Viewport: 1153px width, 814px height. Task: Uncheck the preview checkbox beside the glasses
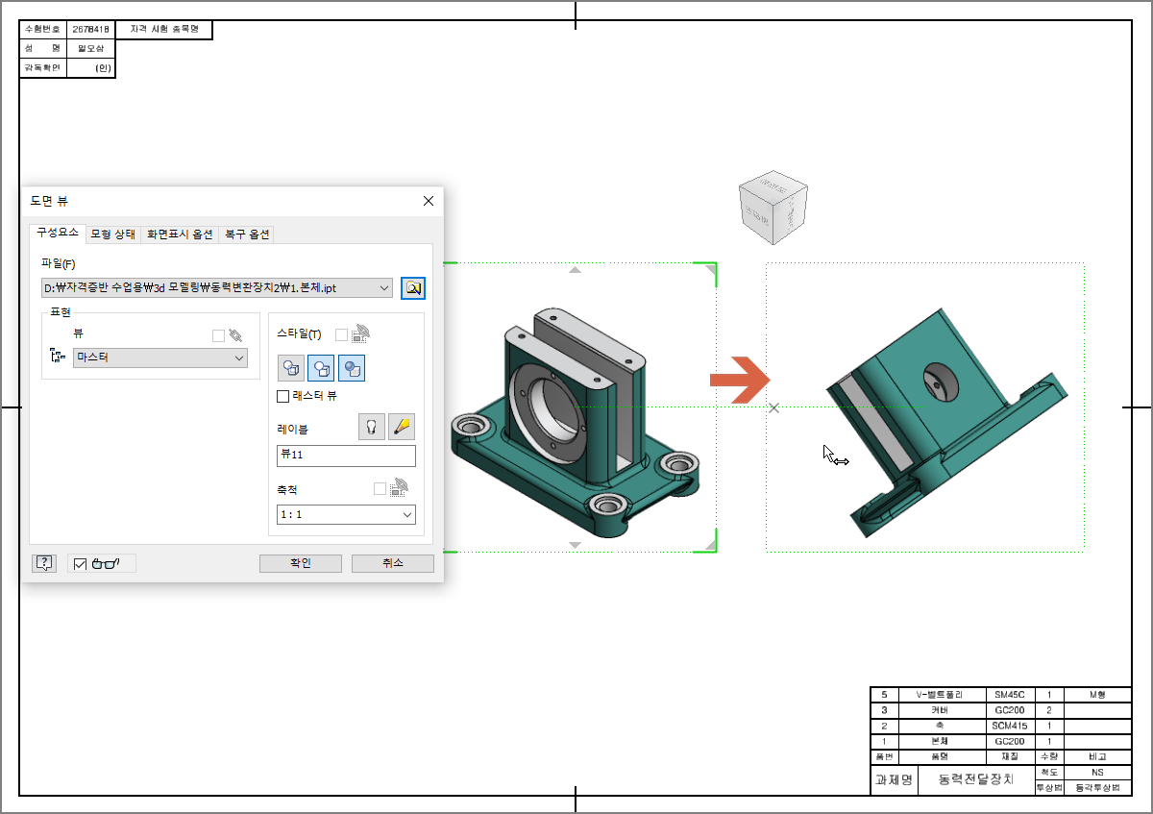pos(80,564)
